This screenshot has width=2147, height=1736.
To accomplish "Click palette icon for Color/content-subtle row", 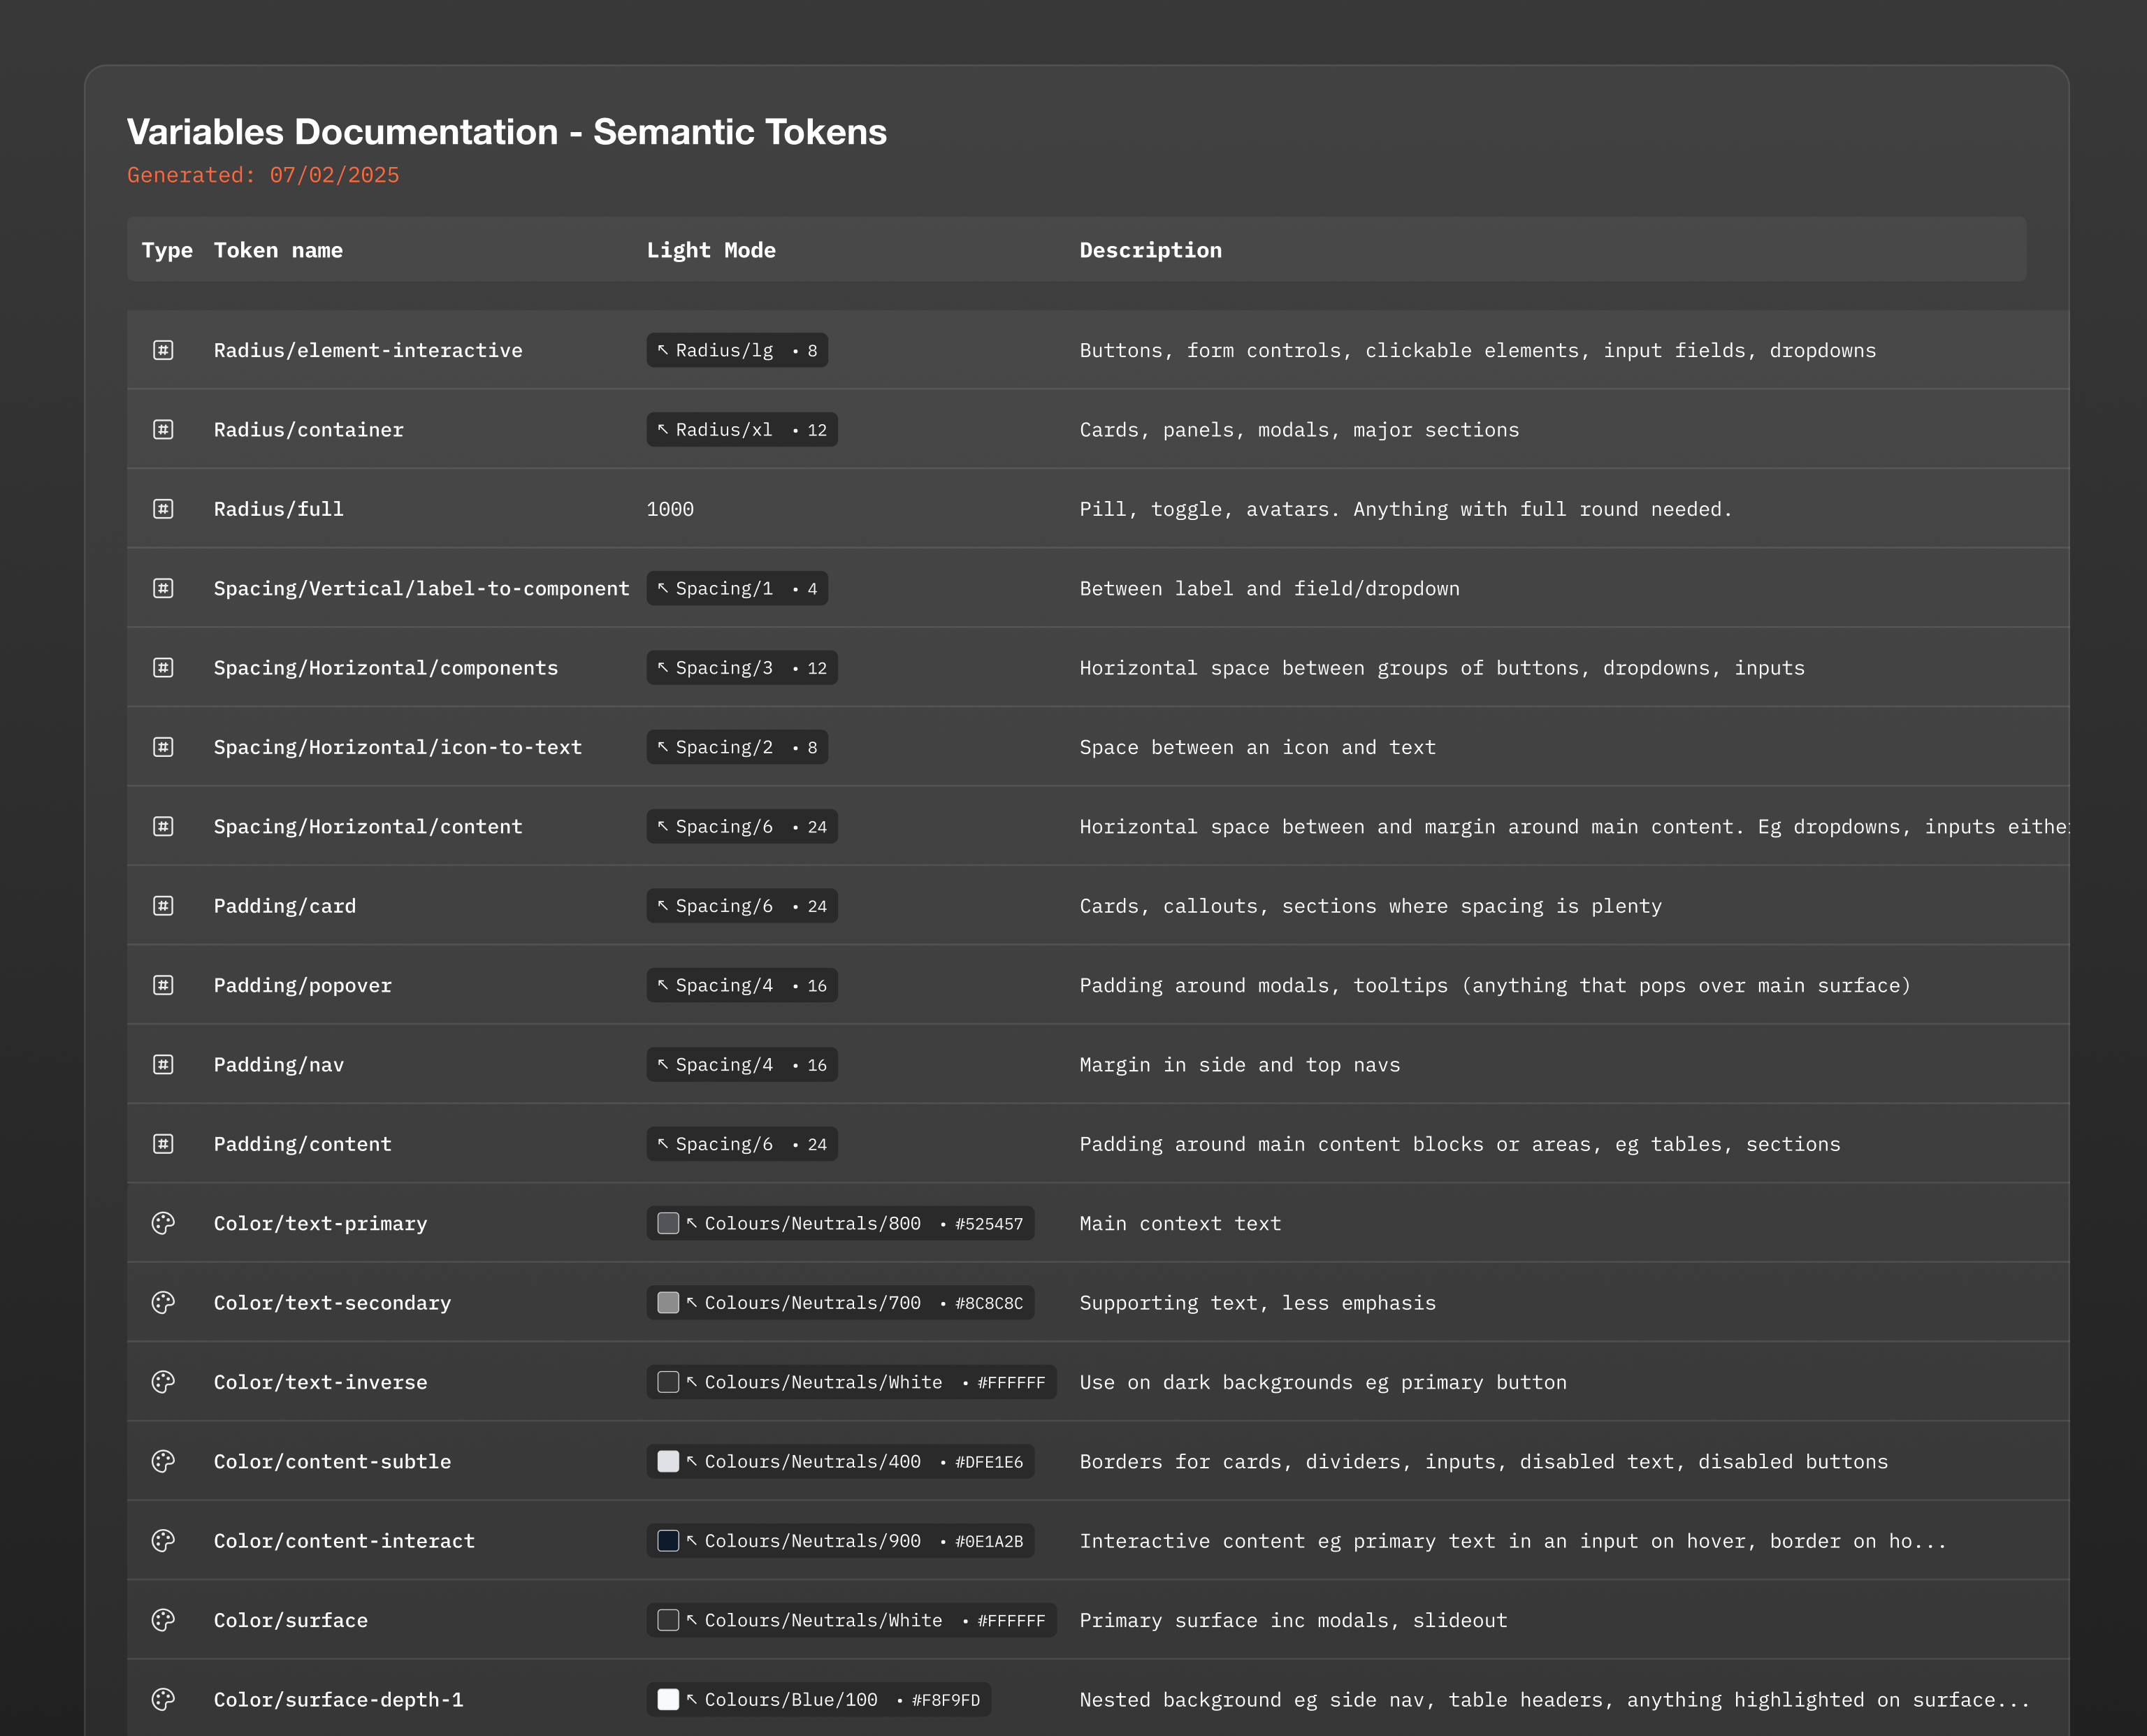I will pos(163,1461).
